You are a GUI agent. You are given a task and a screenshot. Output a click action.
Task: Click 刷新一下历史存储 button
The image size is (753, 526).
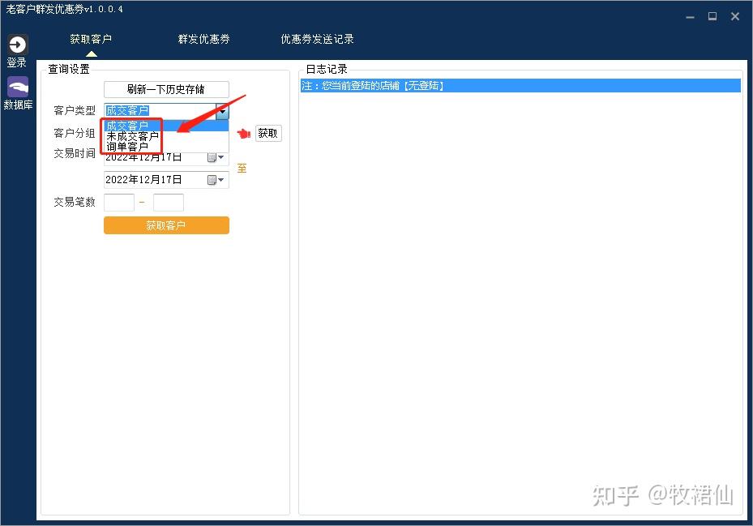166,89
